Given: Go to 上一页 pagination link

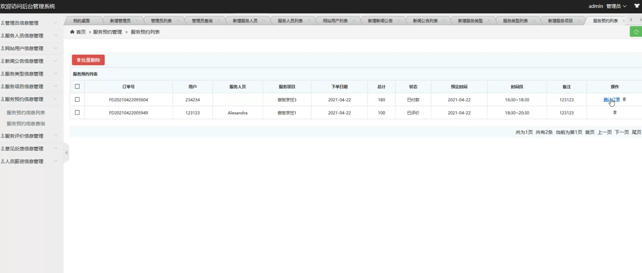Looking at the screenshot, I should pos(605,132).
